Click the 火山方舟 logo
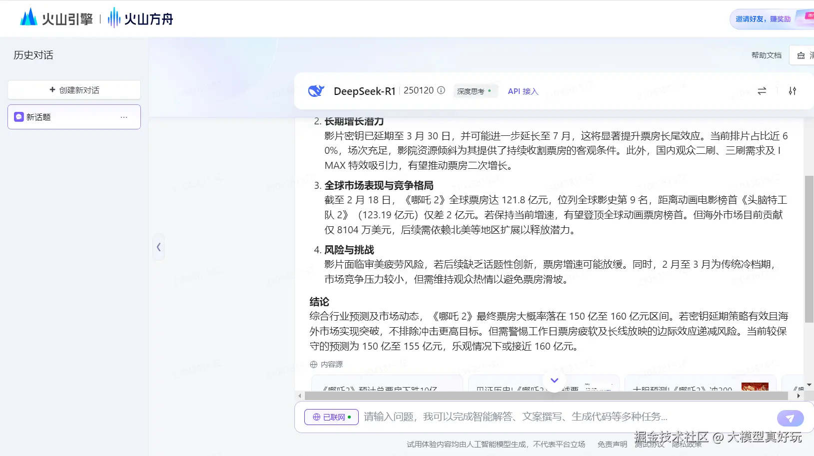Screen dimensions: 814x456 (140, 18)
